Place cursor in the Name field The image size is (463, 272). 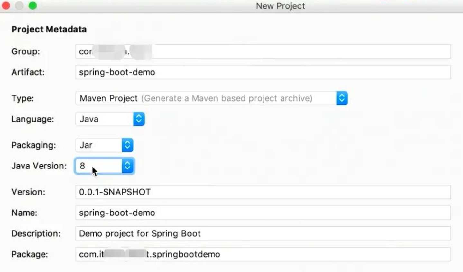click(x=263, y=213)
